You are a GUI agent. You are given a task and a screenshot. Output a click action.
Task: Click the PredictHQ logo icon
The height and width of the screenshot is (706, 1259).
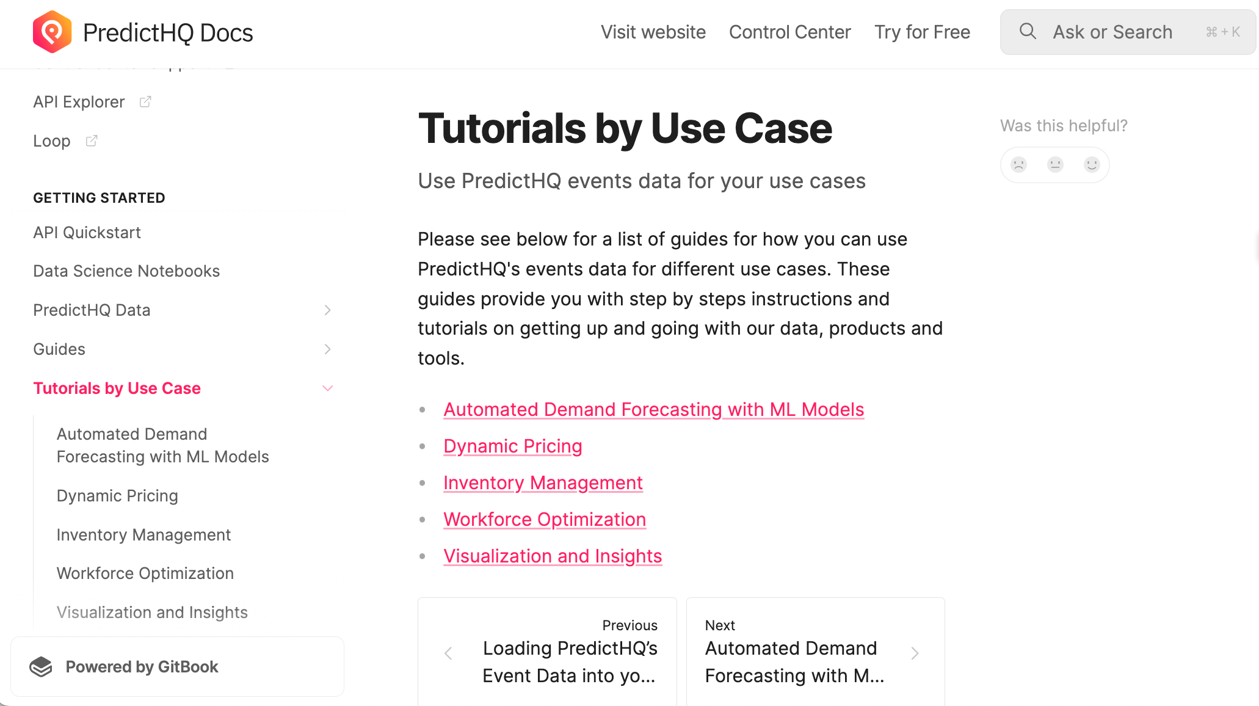[53, 33]
